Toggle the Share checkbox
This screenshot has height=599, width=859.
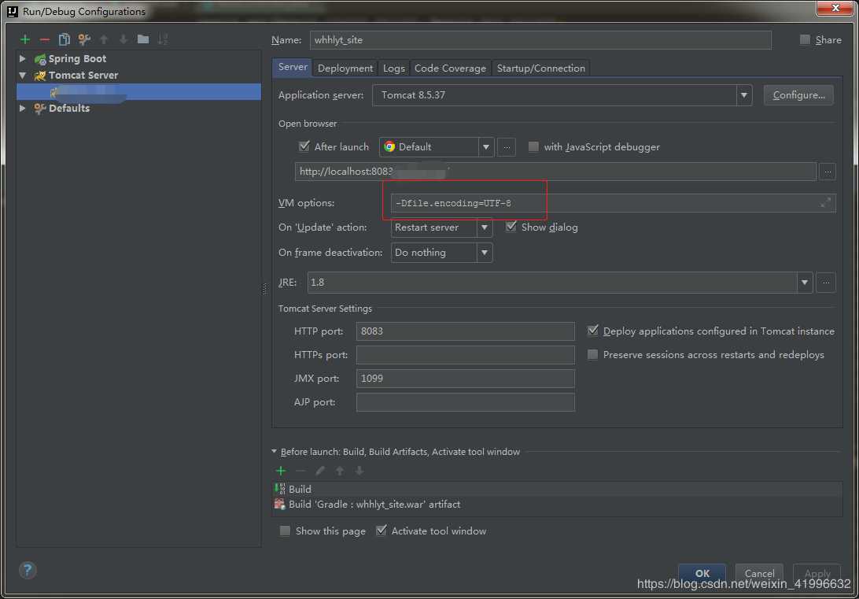click(805, 39)
